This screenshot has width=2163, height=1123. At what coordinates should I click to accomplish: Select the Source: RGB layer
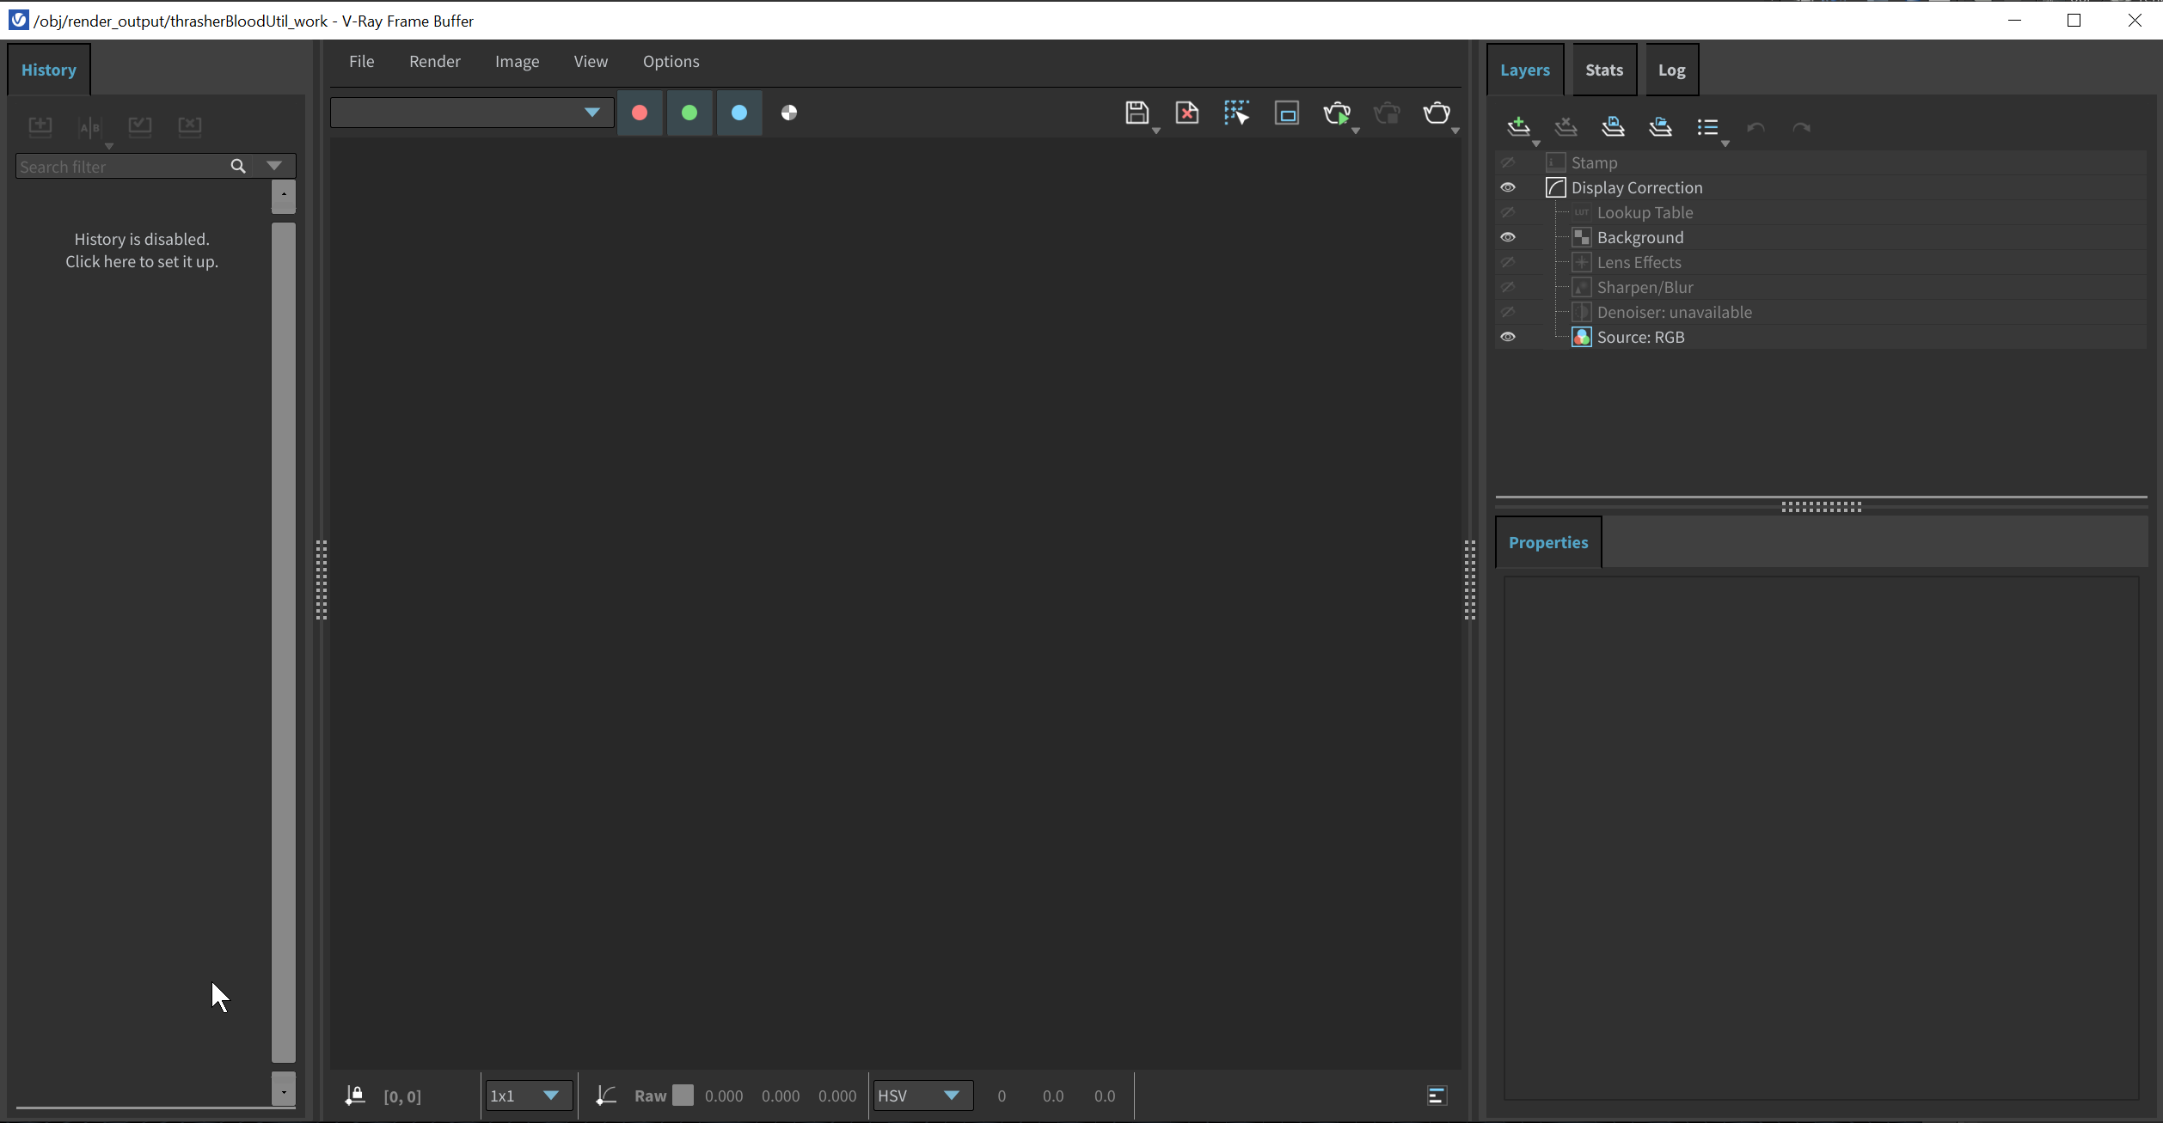click(1821, 337)
